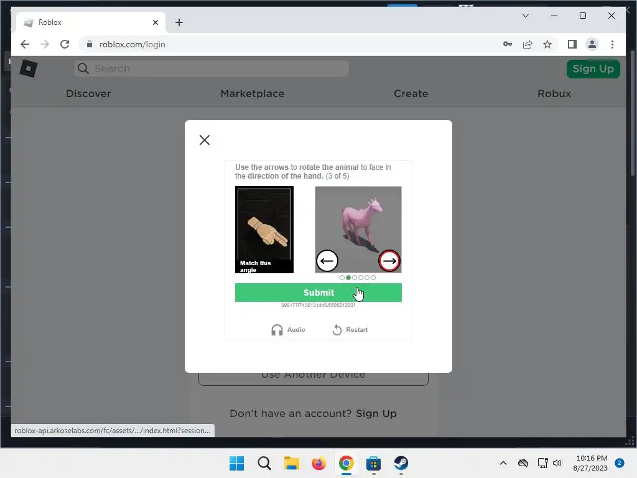
Task: Open a new browser tab
Action: click(179, 22)
